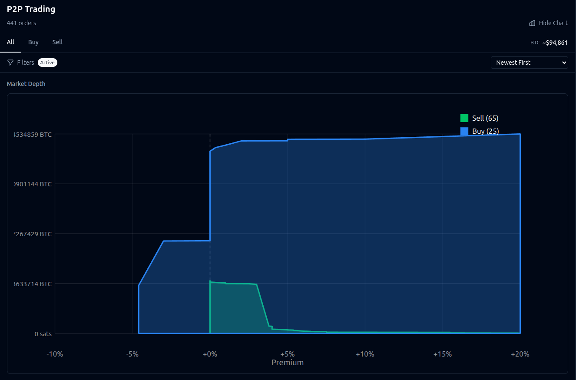This screenshot has height=380, width=576.
Task: Toggle the Buy (25) legend label
Action: click(x=485, y=131)
